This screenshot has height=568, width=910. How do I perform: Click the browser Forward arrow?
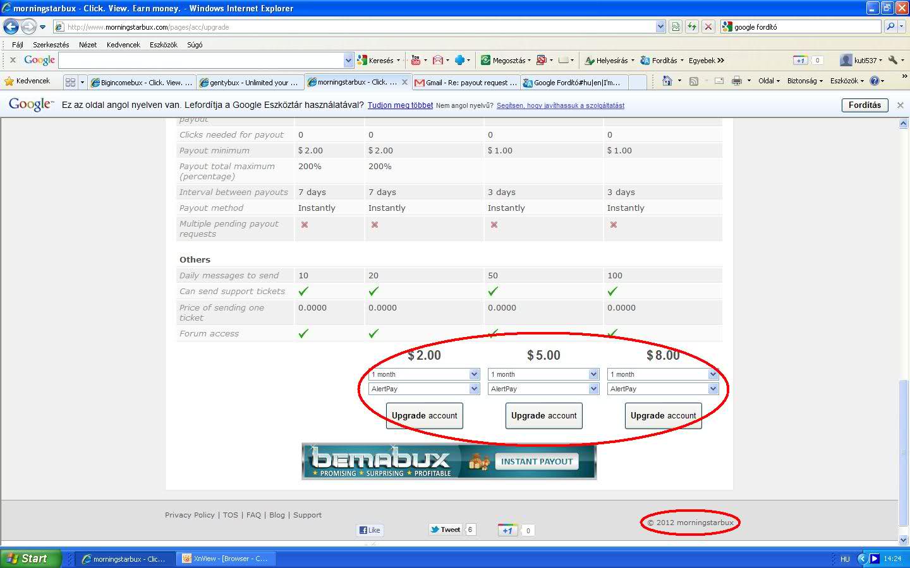(x=28, y=27)
